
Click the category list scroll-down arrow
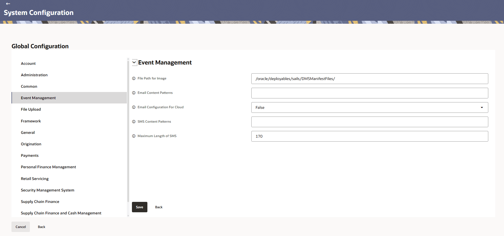click(128, 216)
